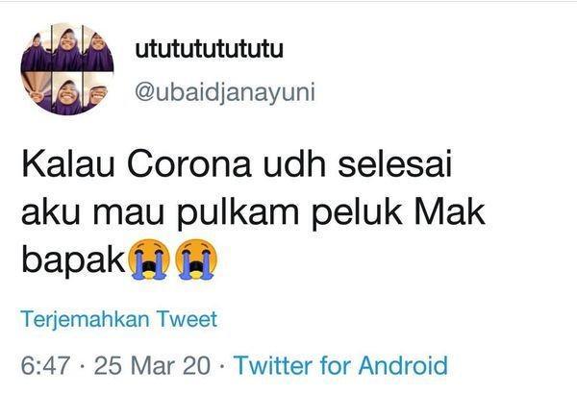Click the top-right photo in avatar collage
577x394 pixels.
pyautogui.click(x=98, y=49)
